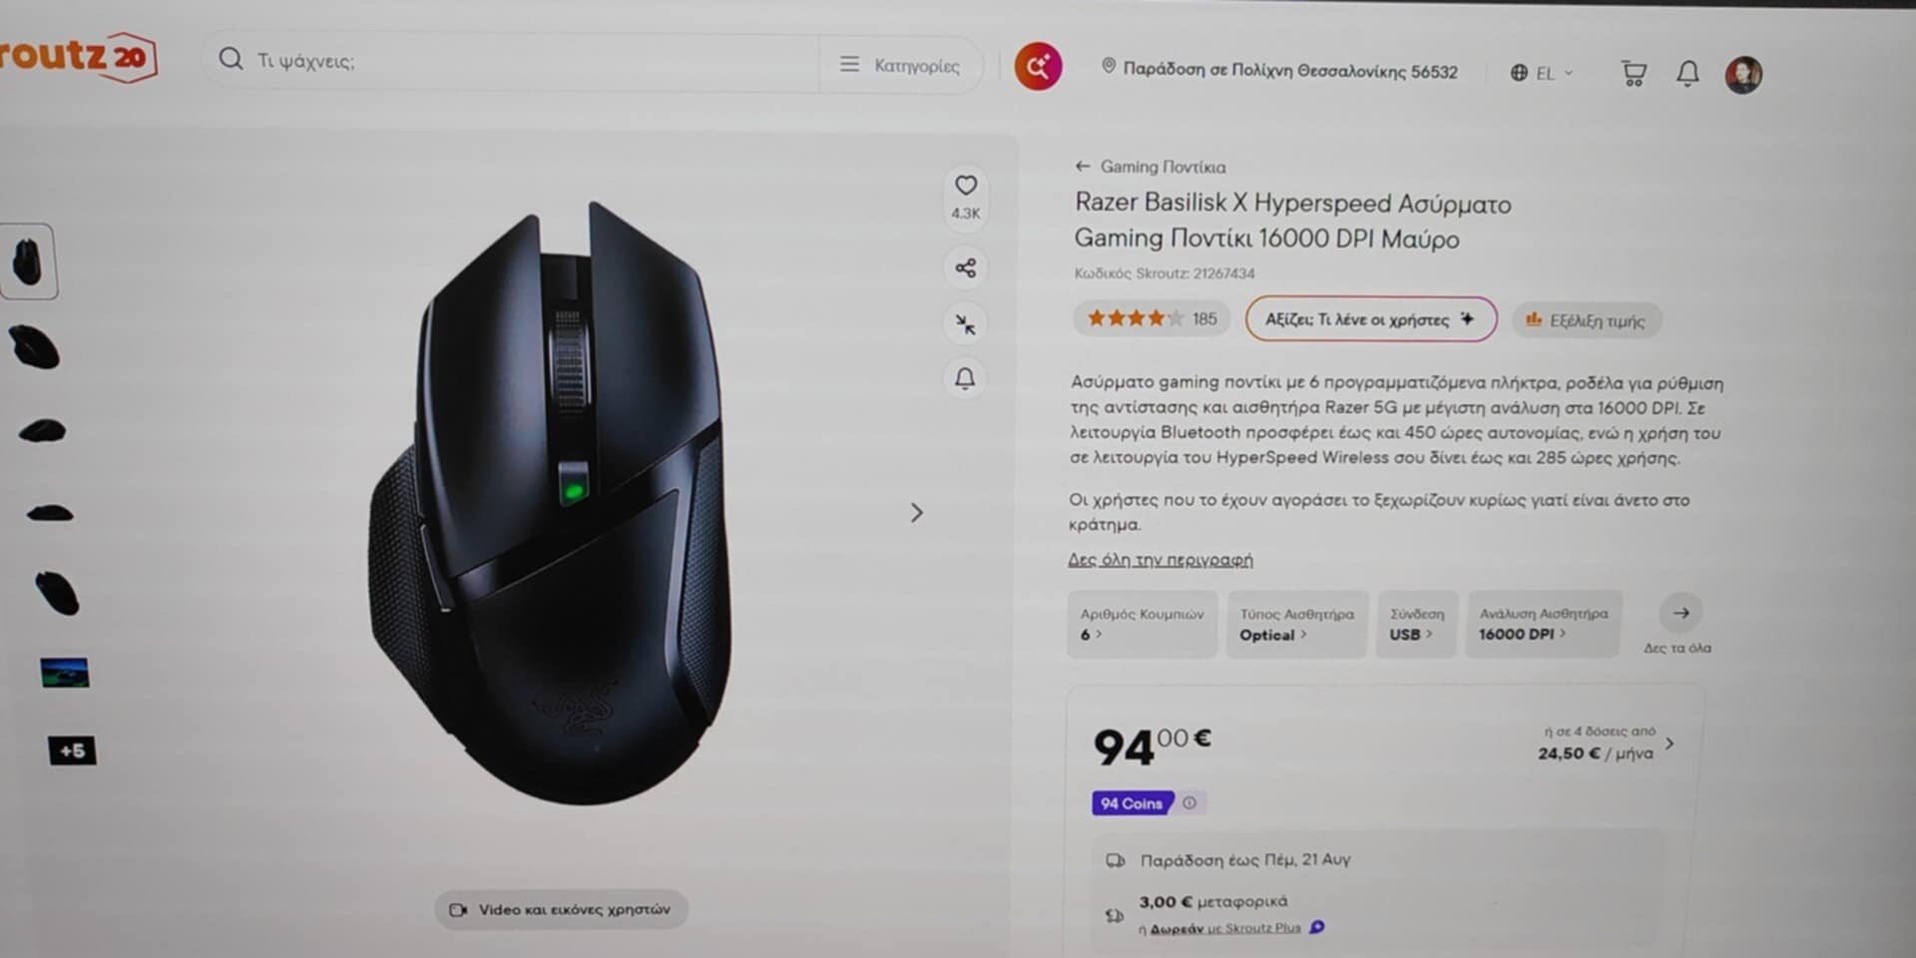Click the heart favorite icon
Image resolution: width=1916 pixels, height=958 pixels.
coord(965,186)
